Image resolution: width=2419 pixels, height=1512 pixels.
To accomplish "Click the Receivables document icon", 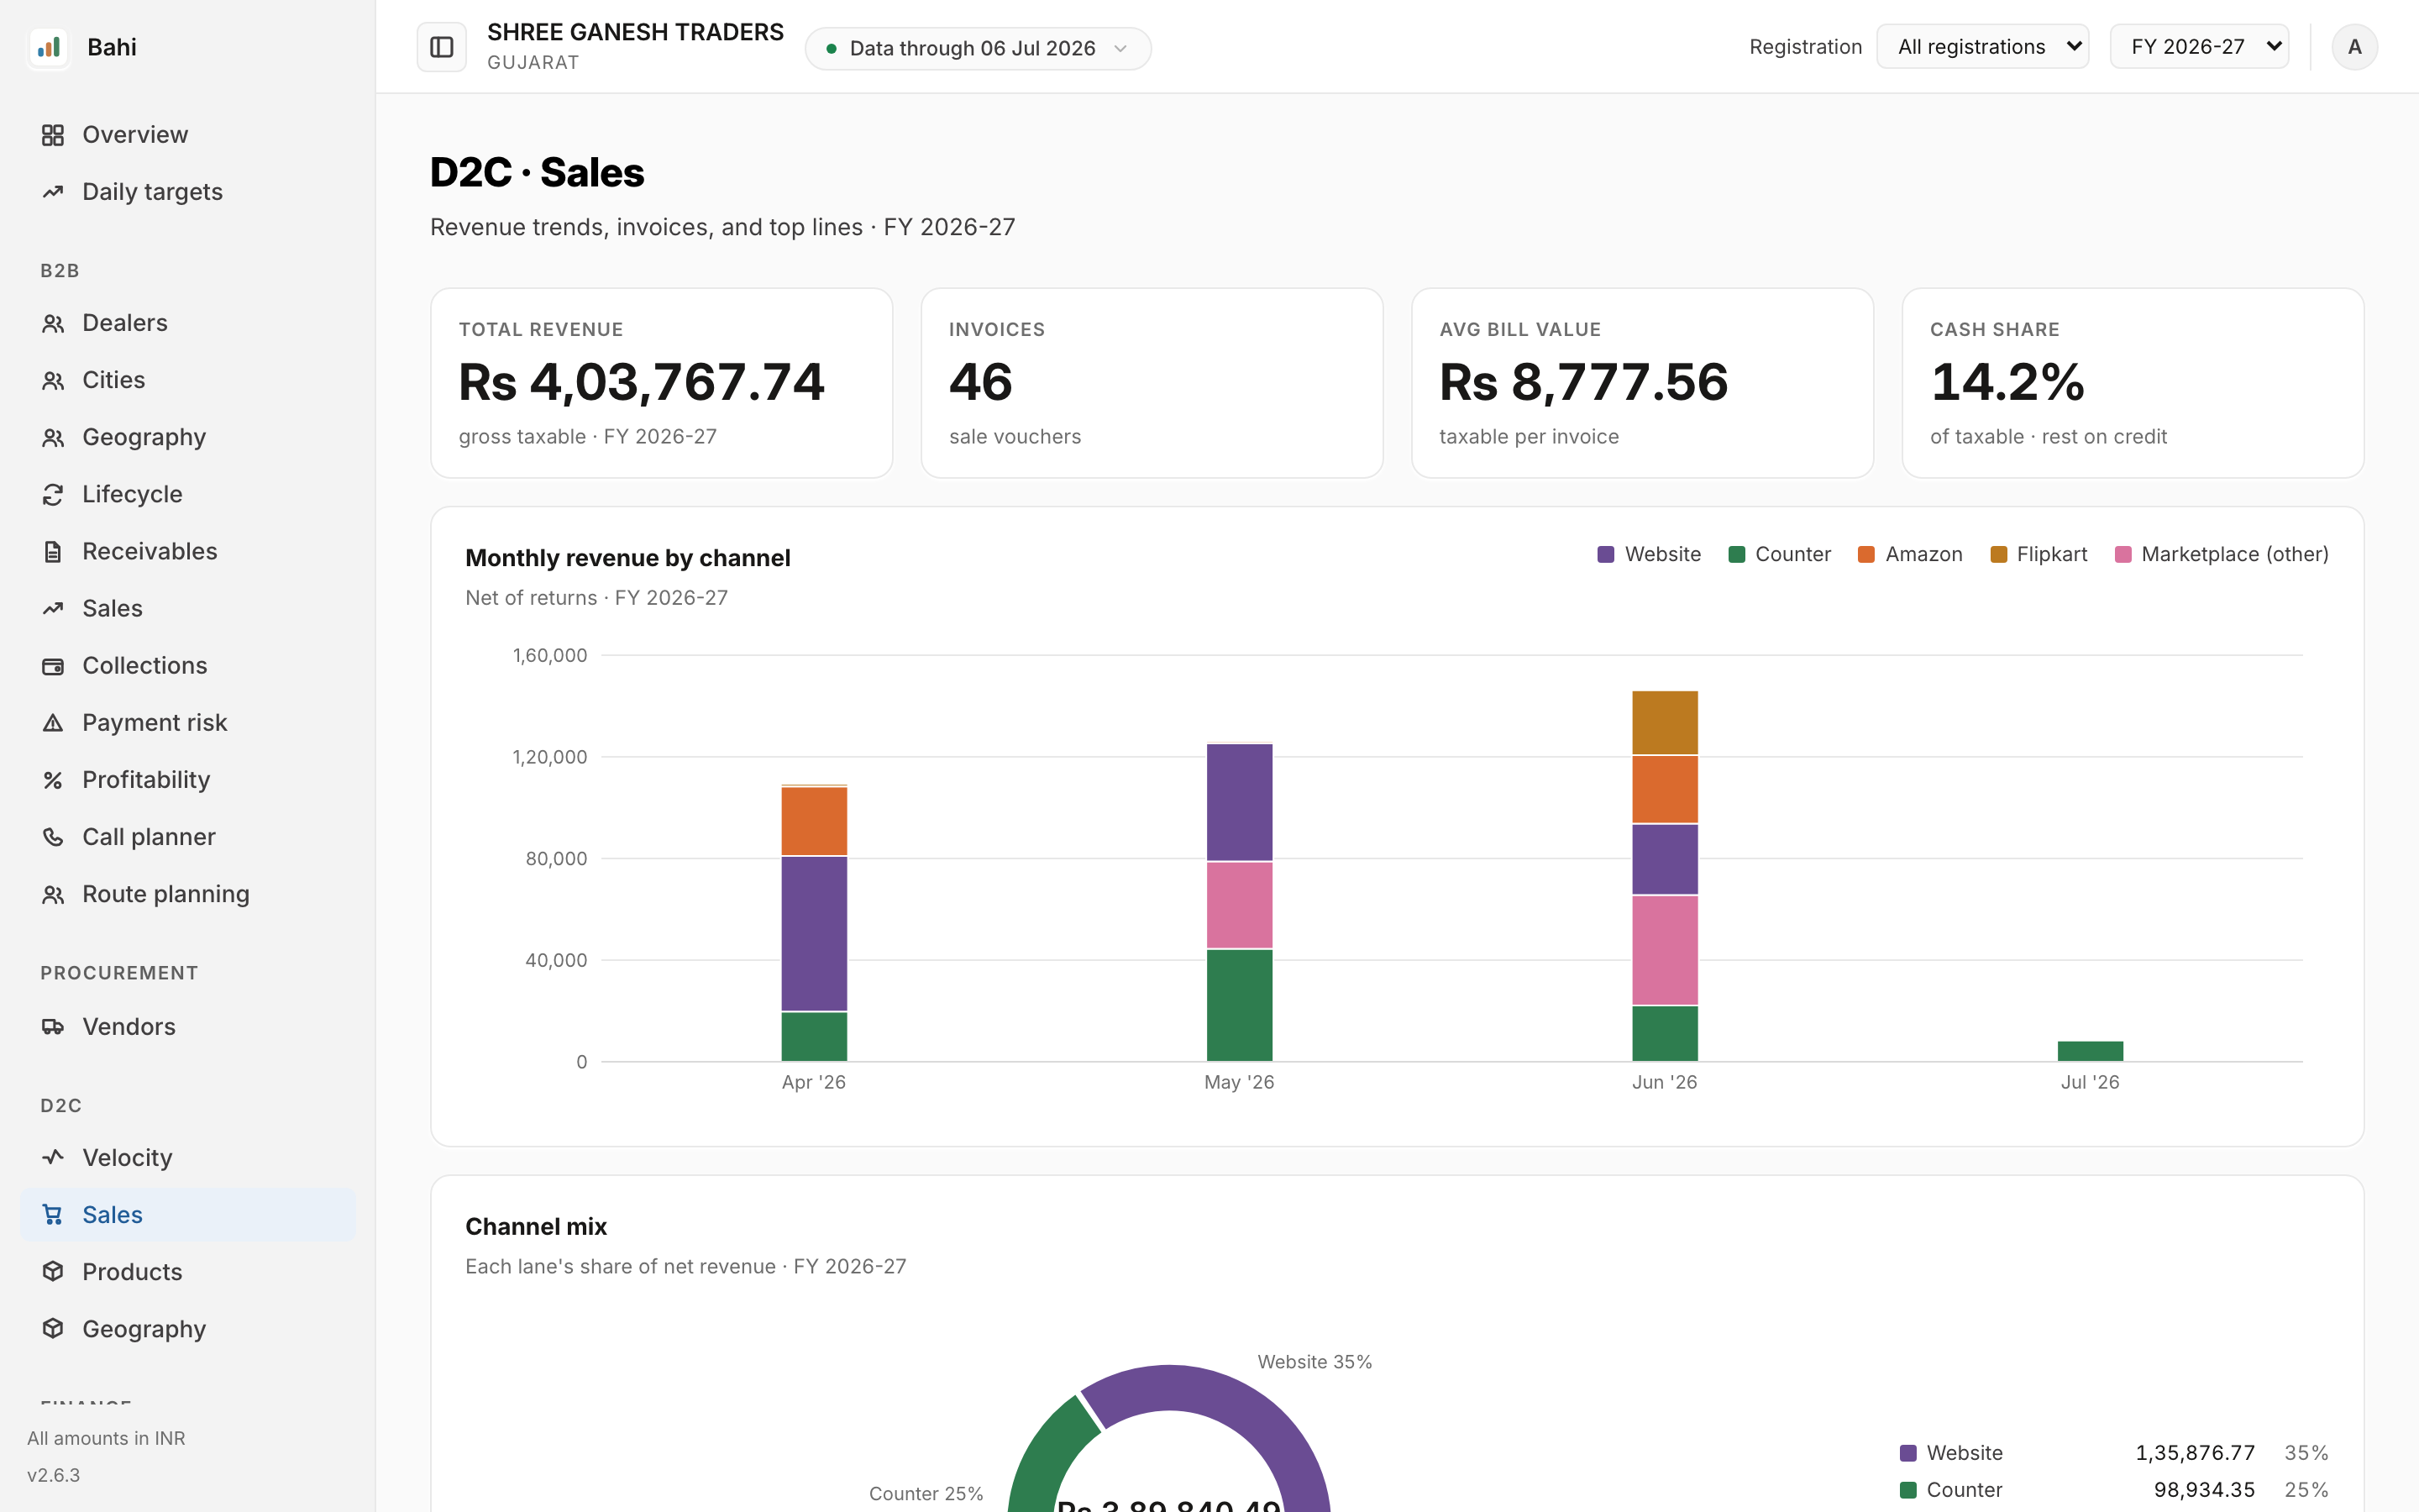I will pos(53,551).
